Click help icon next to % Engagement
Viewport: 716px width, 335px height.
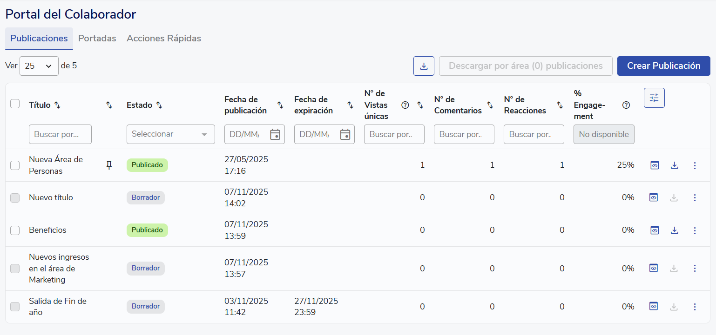(626, 105)
